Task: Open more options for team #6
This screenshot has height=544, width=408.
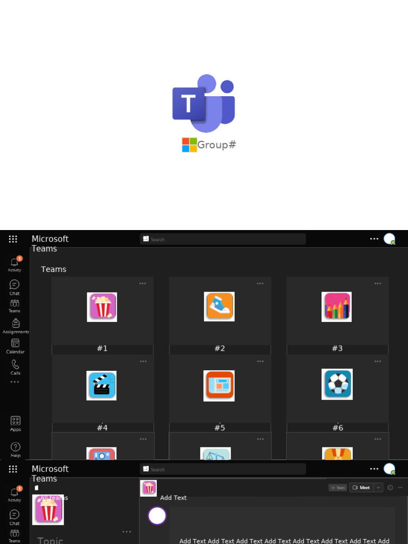Action: tap(378, 361)
